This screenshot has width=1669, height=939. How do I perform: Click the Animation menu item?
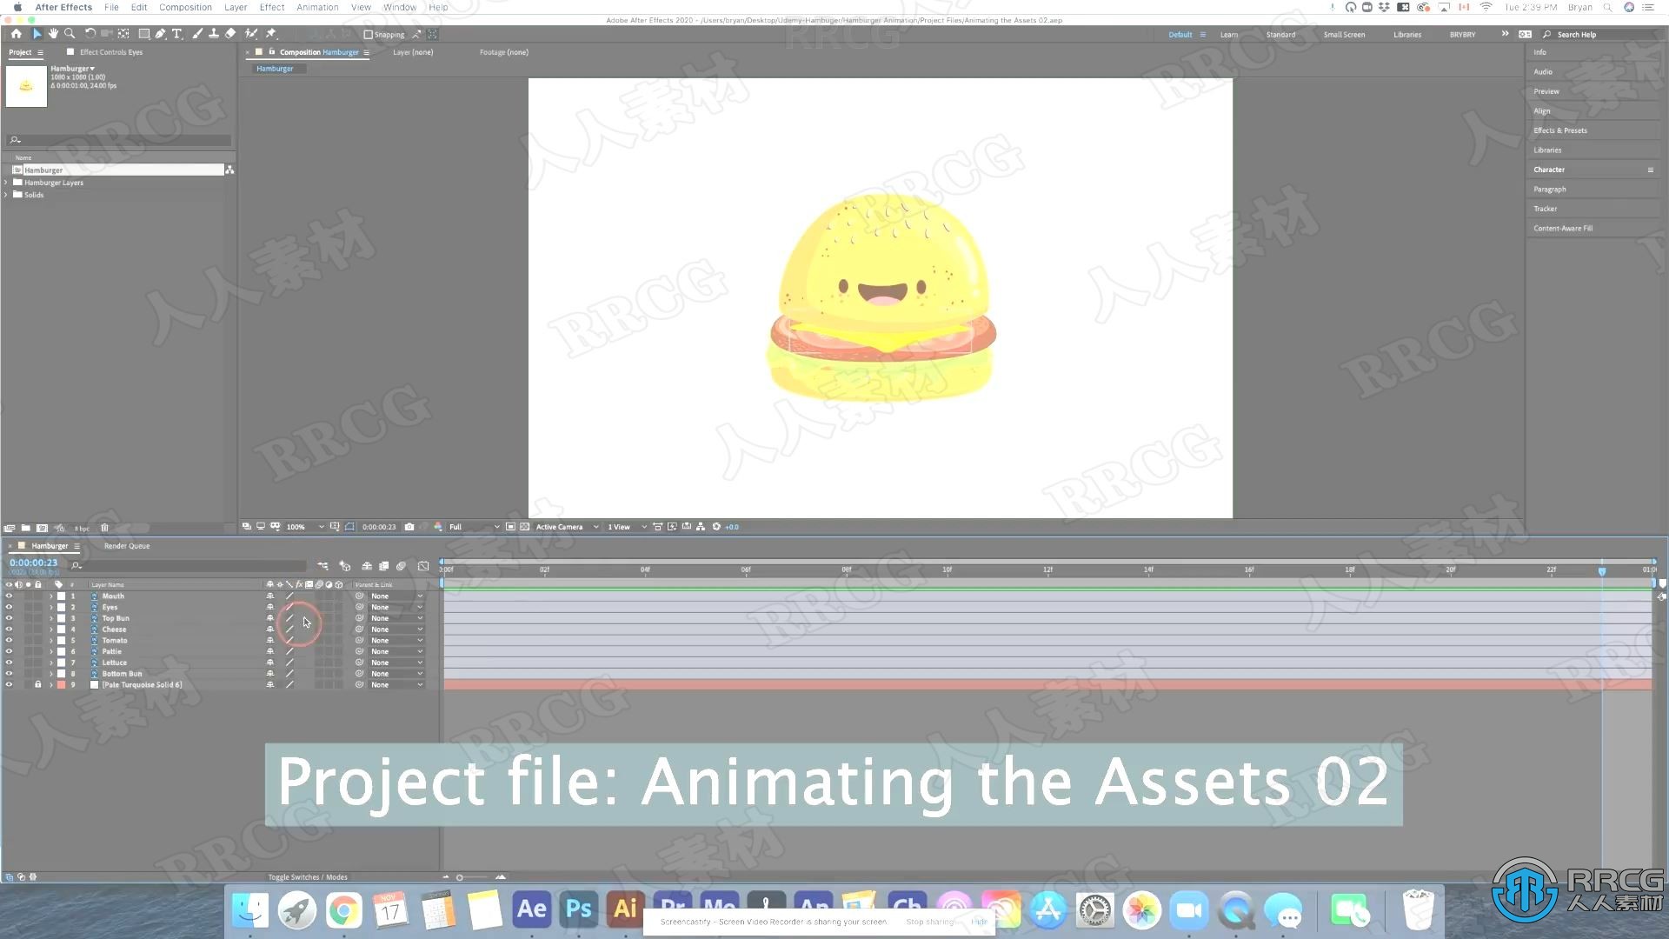(316, 8)
